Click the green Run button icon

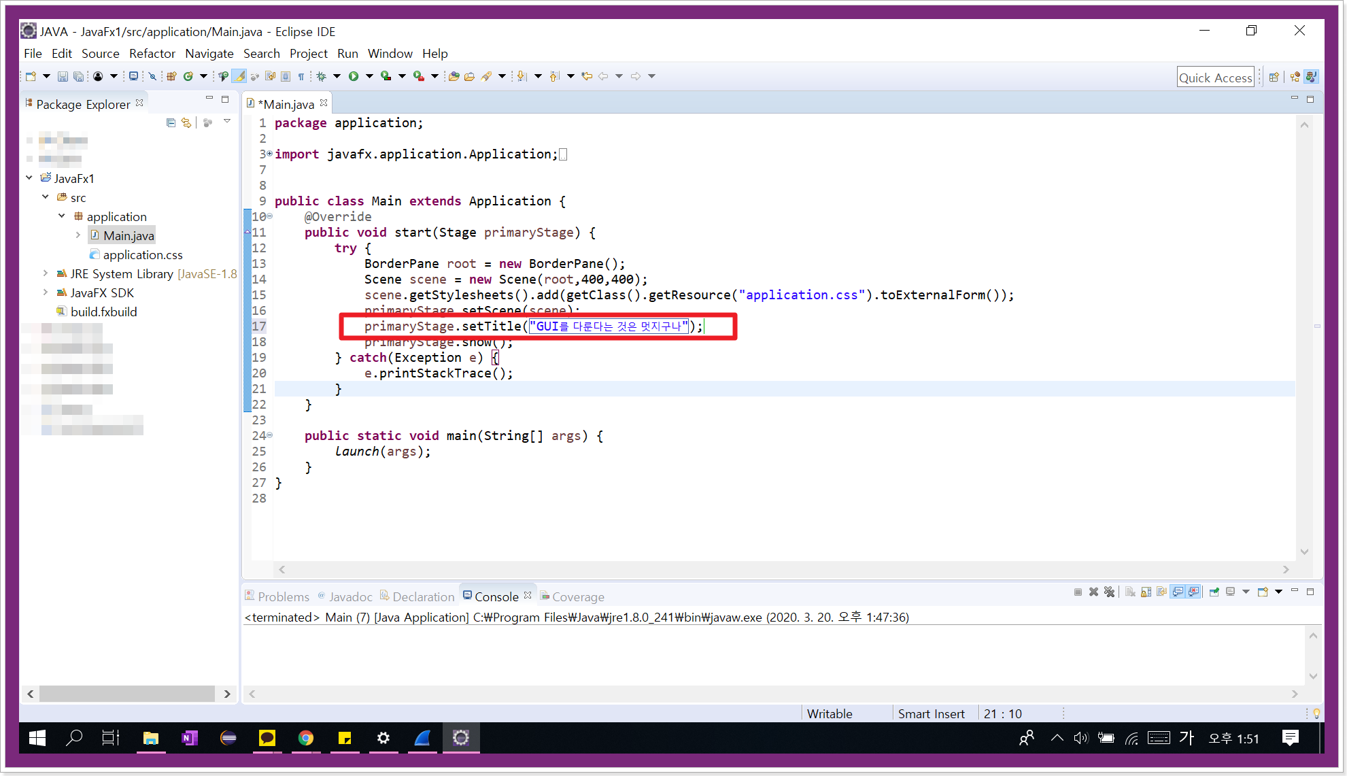[353, 76]
